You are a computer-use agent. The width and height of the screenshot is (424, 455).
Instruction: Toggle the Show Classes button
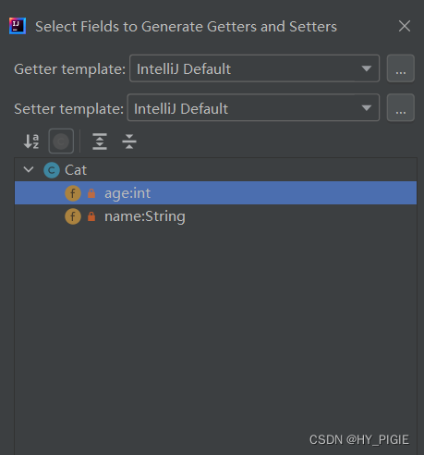61,141
